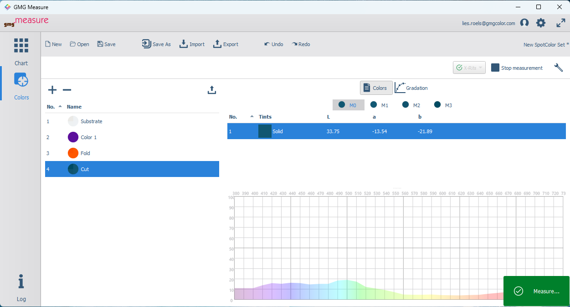Viewport: 570px width, 307px height.
Task: Click the Tints column header
Action: [x=265, y=117]
